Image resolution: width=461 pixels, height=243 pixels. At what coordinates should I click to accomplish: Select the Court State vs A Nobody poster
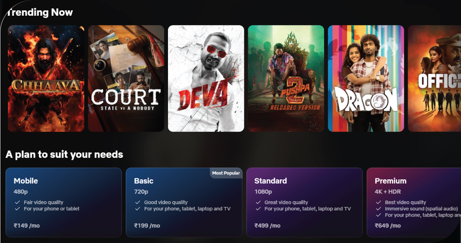126,79
